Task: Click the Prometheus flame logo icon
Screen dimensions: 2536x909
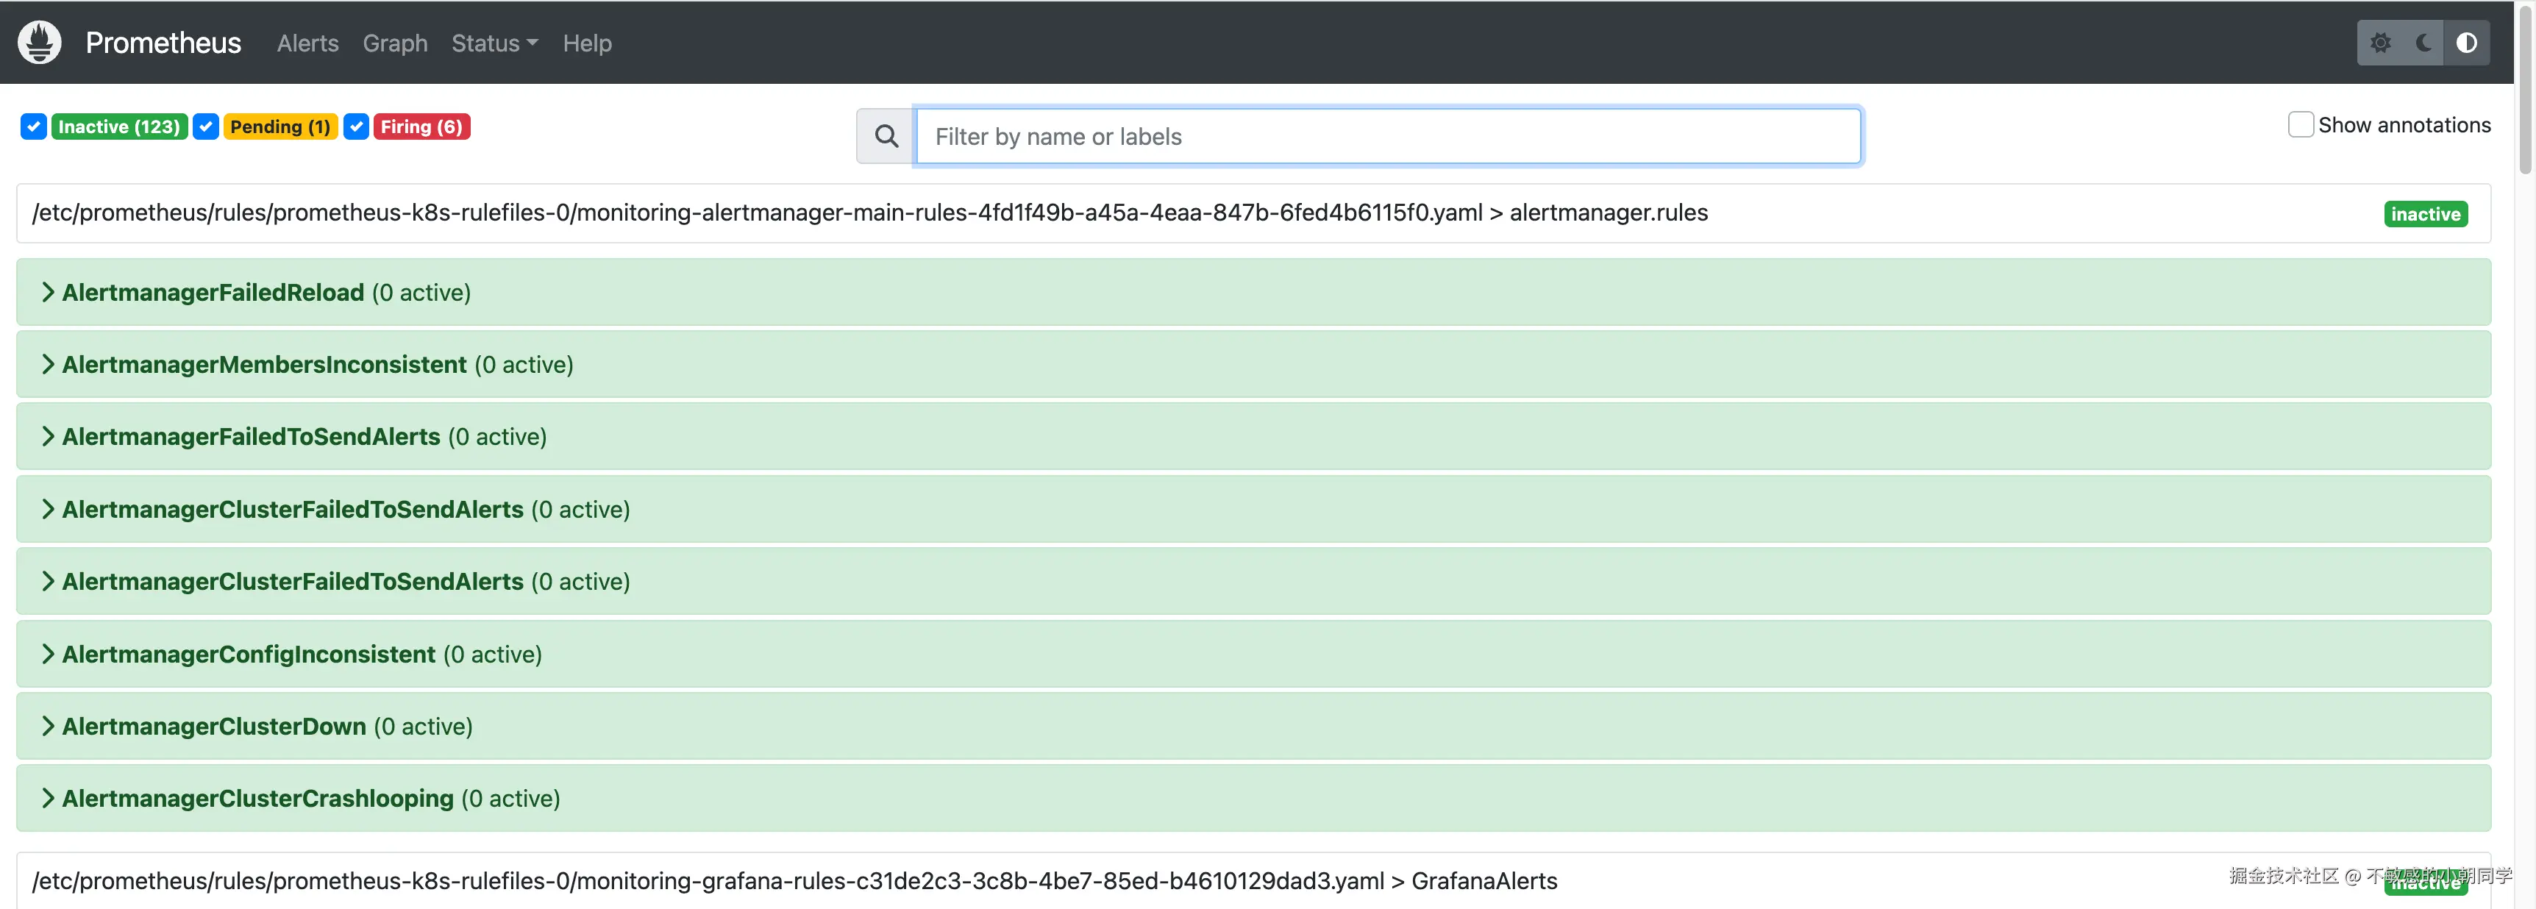Action: (40, 43)
